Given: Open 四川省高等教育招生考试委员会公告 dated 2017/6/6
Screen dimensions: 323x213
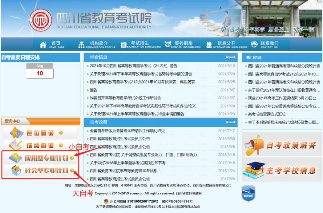Looking at the screenshot, I should point(120,179).
